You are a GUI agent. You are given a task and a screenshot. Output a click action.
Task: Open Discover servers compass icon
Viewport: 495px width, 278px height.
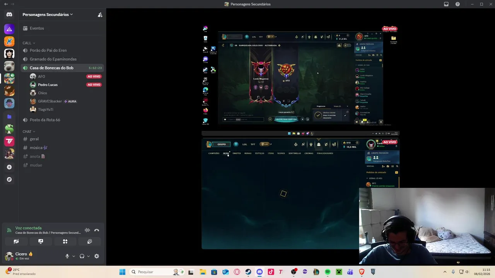click(x=9, y=180)
